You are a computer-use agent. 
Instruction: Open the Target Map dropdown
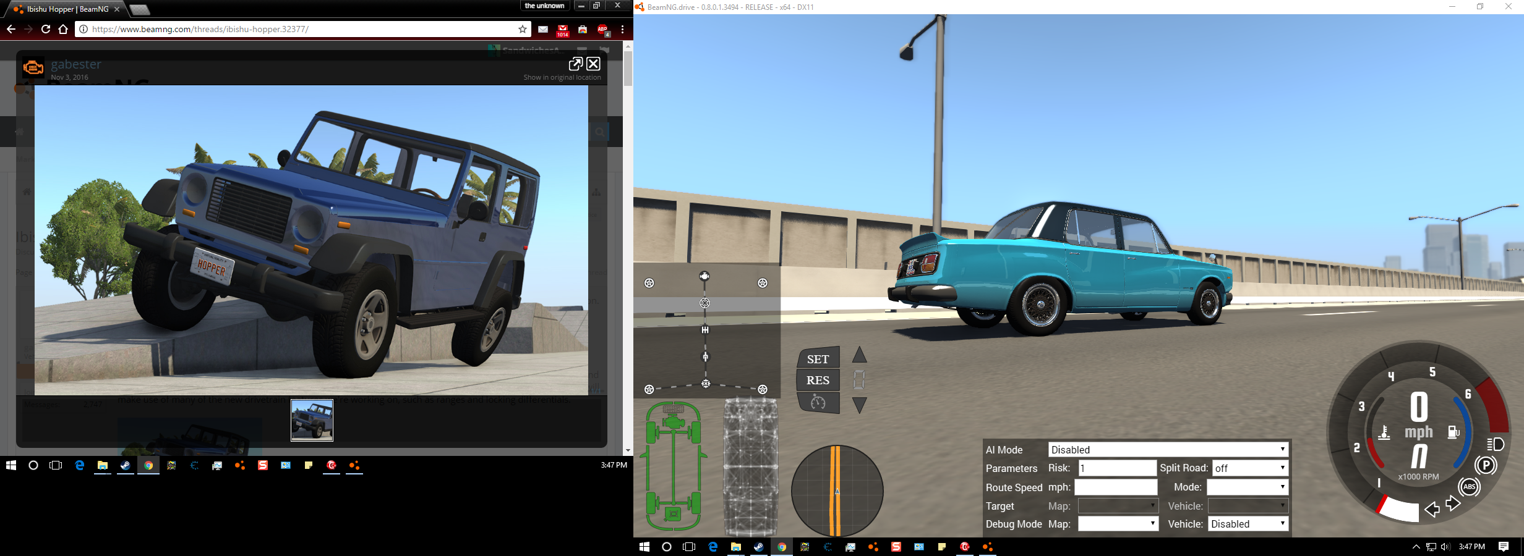1118,506
